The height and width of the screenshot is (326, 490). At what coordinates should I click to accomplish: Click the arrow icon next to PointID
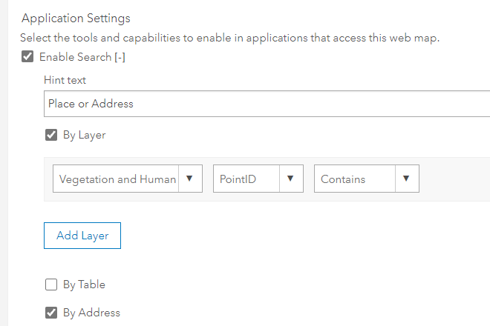pyautogui.click(x=290, y=179)
